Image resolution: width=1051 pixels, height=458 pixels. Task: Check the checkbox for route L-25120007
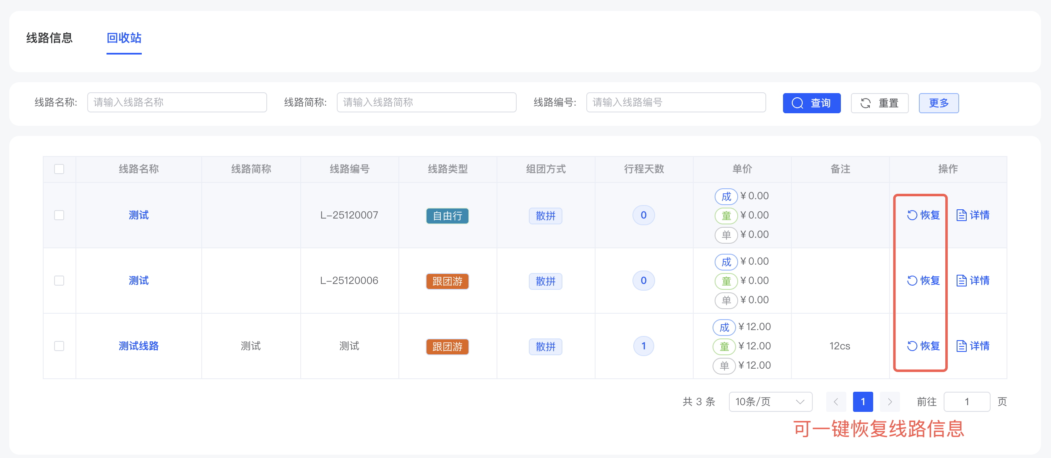[59, 215]
